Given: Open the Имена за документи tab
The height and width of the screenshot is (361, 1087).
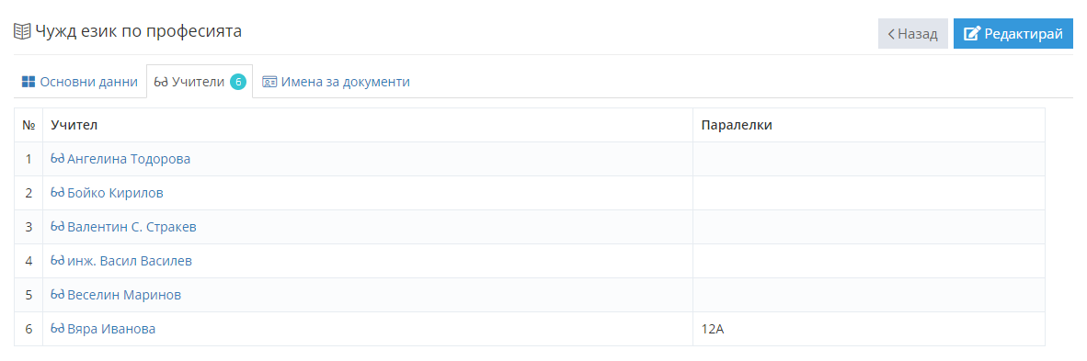Looking at the screenshot, I should [x=337, y=82].
